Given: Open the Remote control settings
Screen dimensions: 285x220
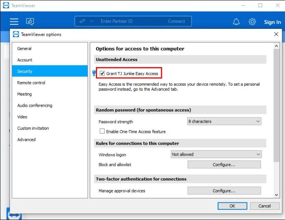Looking at the screenshot, I should click(50, 83).
